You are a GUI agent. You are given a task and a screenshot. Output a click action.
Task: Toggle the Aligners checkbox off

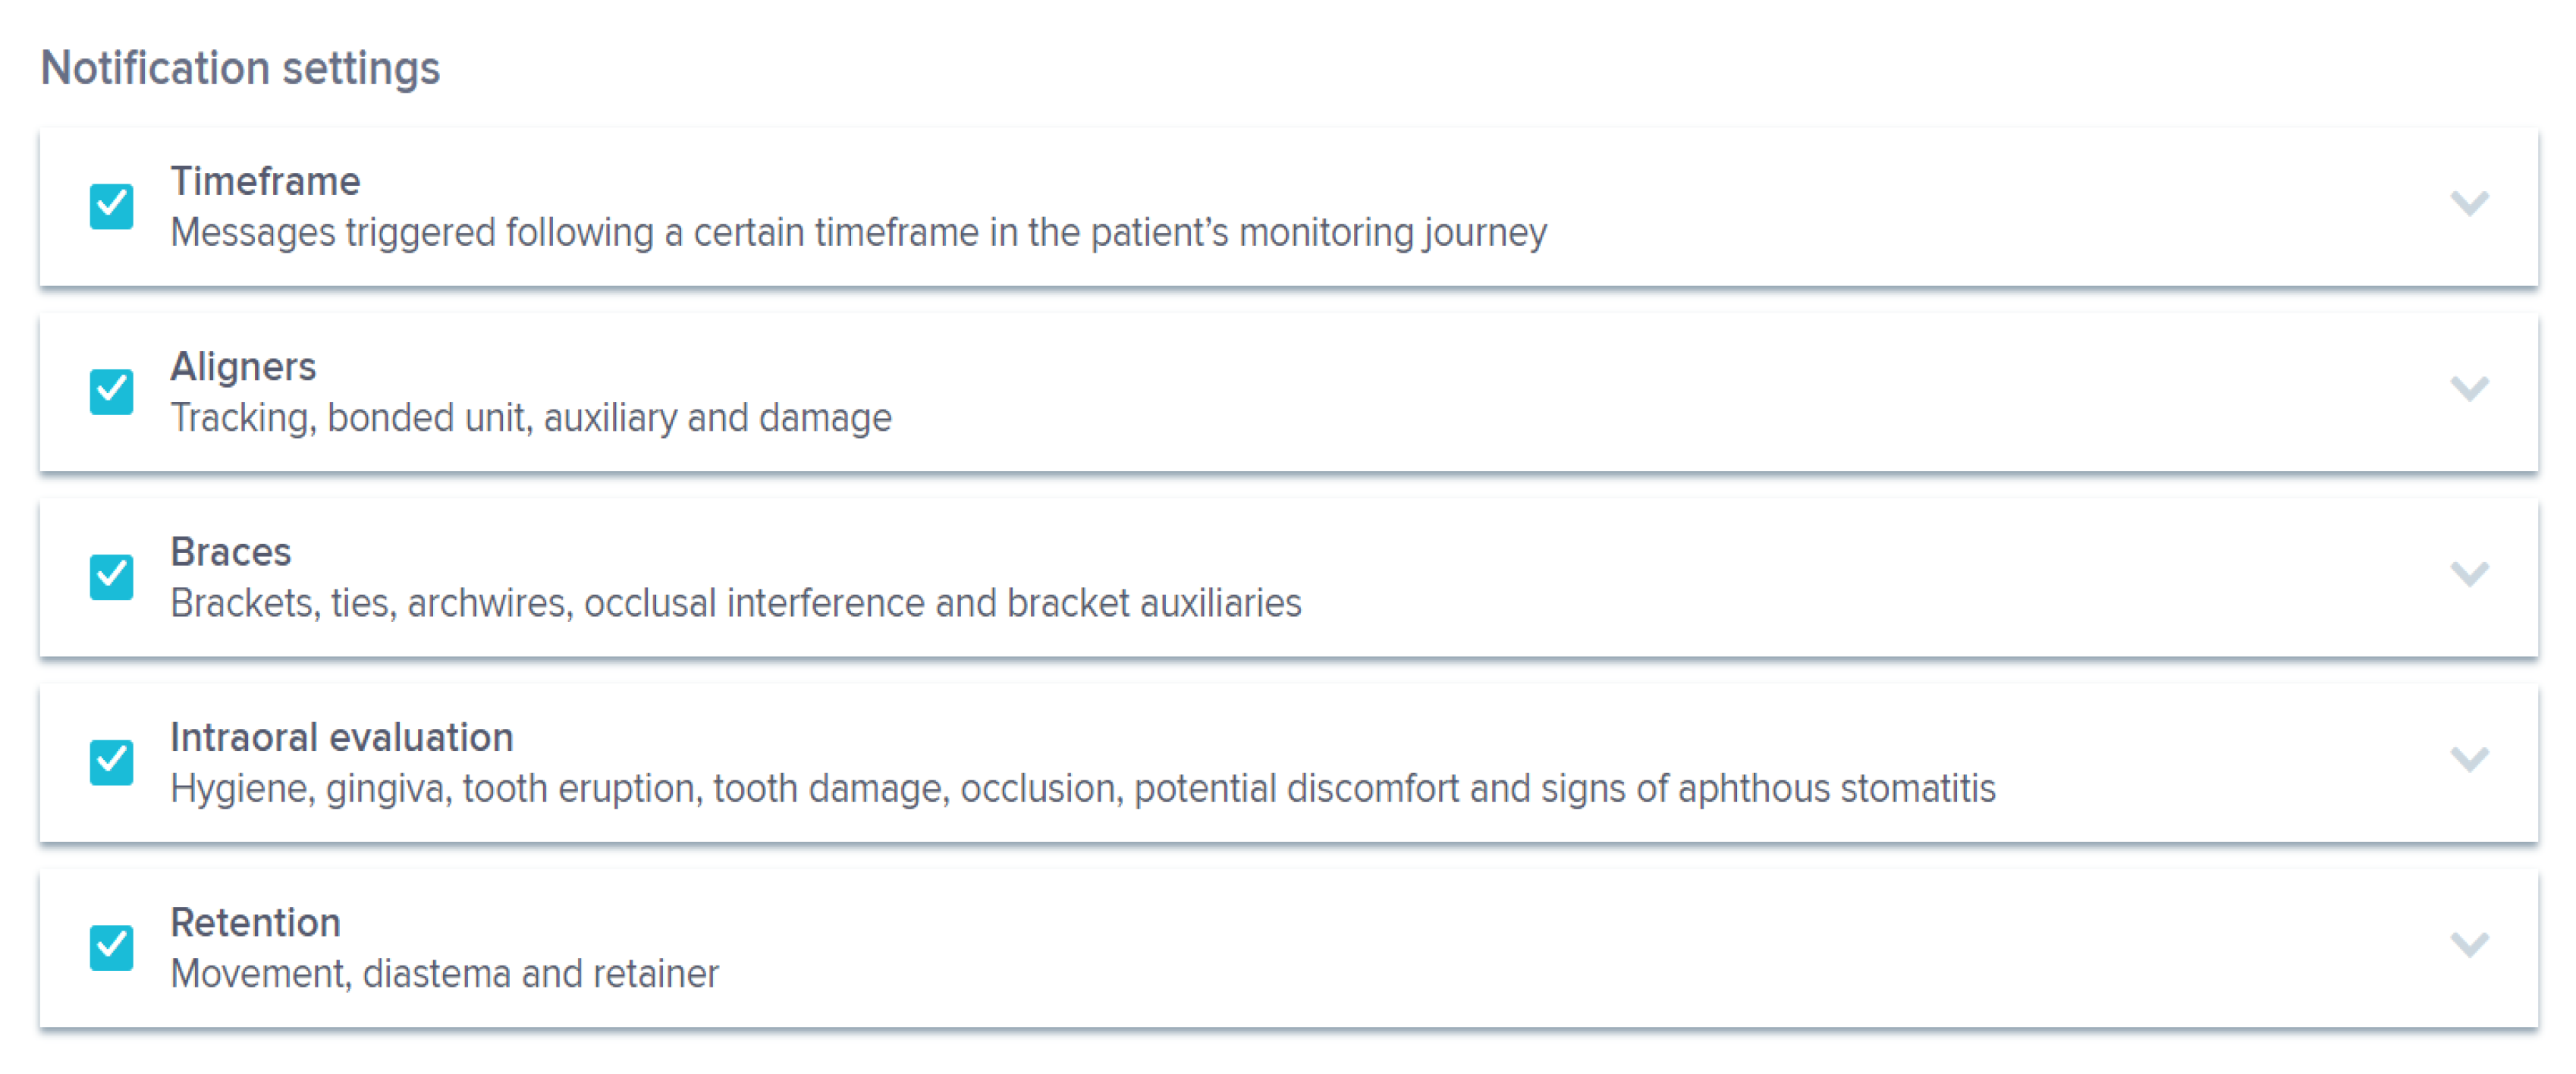[x=111, y=391]
